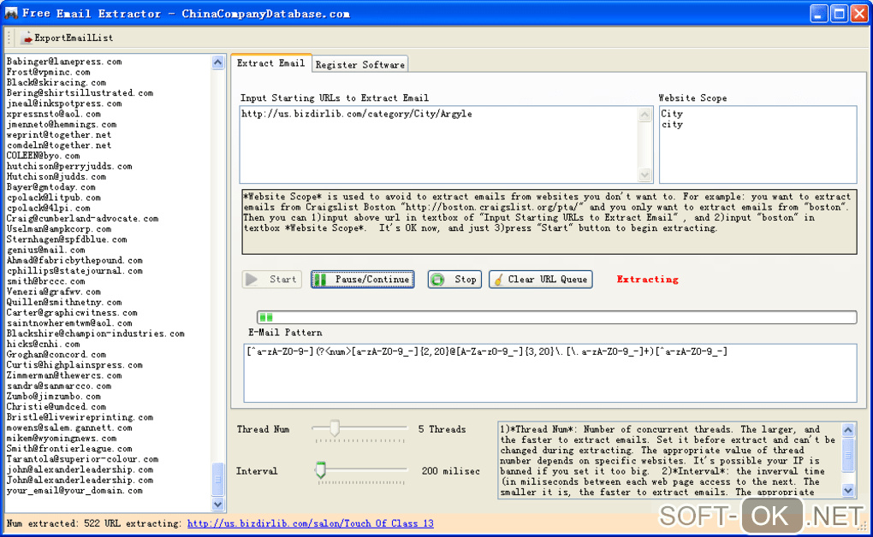Click the green play icon on Start
The image size is (873, 537).
[252, 280]
